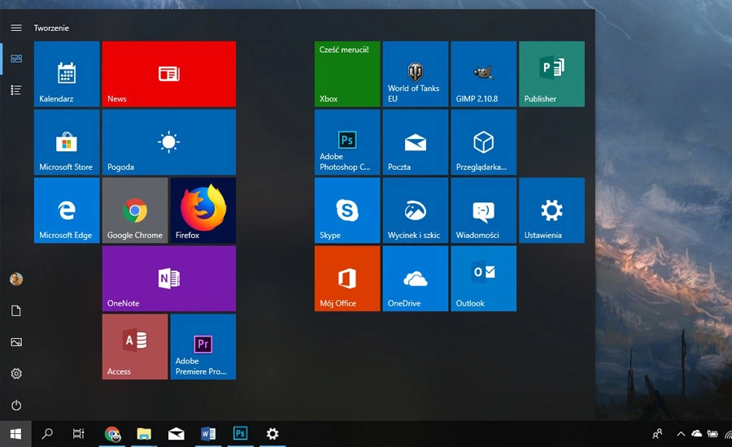Image resolution: width=732 pixels, height=447 pixels.
Task: Open the Mój Office tile
Action: tap(347, 279)
